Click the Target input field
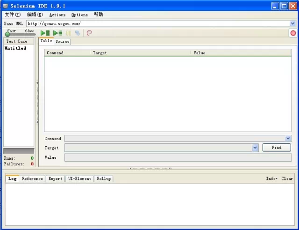The height and width of the screenshot is (230, 299). click(x=158, y=148)
